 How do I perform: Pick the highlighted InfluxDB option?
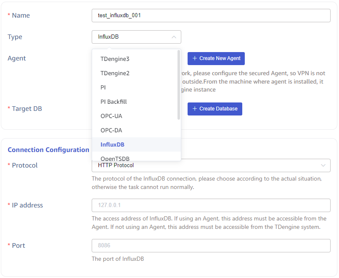(x=112, y=144)
